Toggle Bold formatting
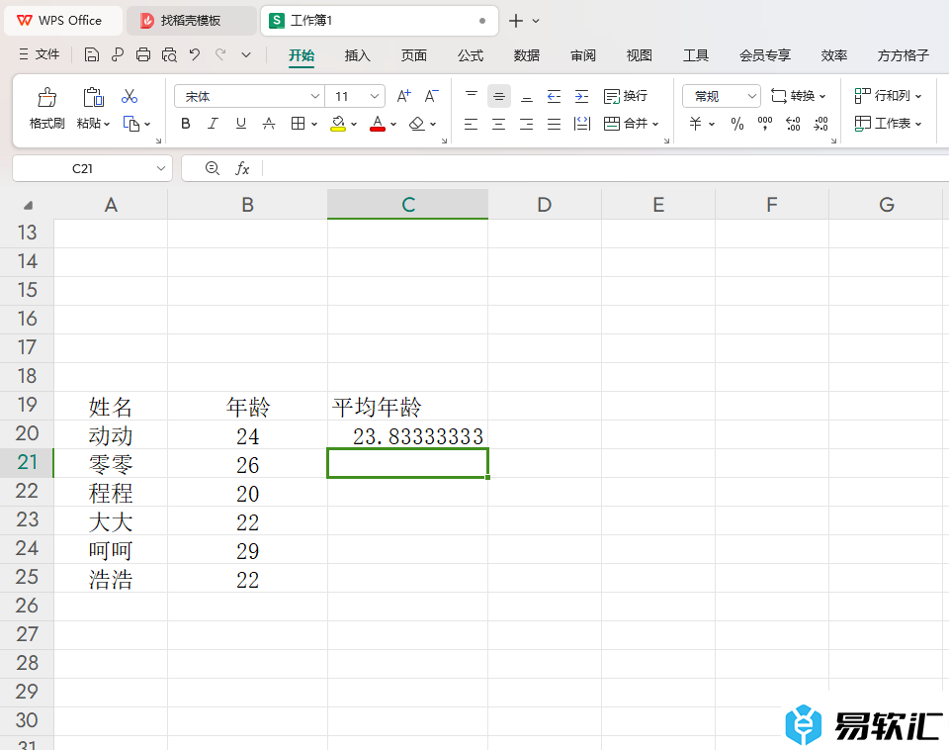This screenshot has width=949, height=750. (x=186, y=124)
